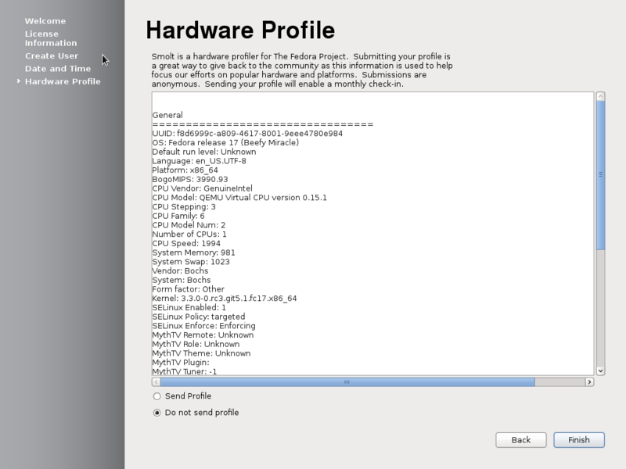Click the CPU Speed: 1994 line
Screen dimensions: 626x469
[x=186, y=244]
